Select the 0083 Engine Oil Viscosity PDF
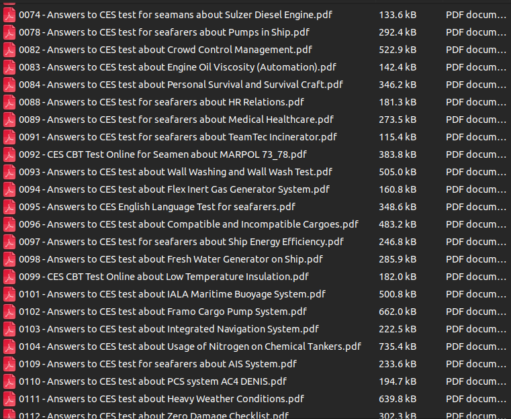This screenshot has width=511, height=419. click(x=177, y=67)
